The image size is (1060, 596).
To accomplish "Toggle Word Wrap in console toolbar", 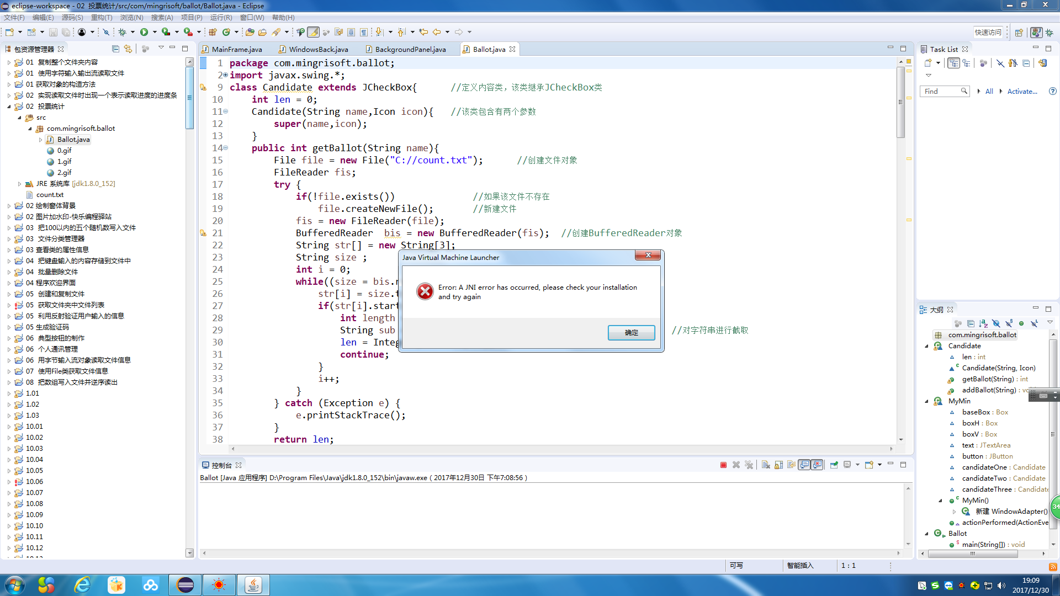I will (x=791, y=465).
